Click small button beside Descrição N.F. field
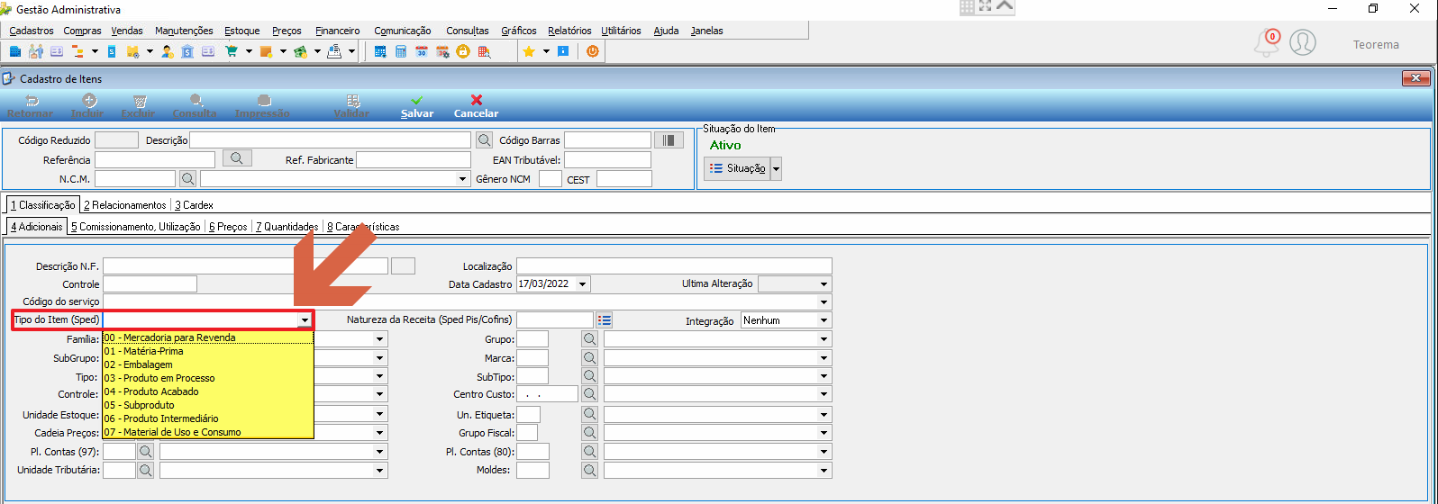The width and height of the screenshot is (1438, 504). 404,265
